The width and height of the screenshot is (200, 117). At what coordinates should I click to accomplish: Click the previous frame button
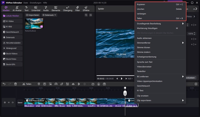[117, 79]
